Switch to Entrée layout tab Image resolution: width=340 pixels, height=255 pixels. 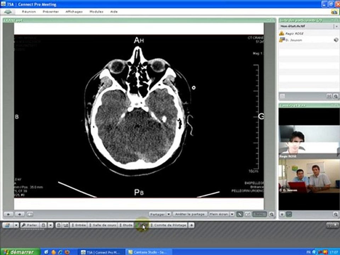79,225
